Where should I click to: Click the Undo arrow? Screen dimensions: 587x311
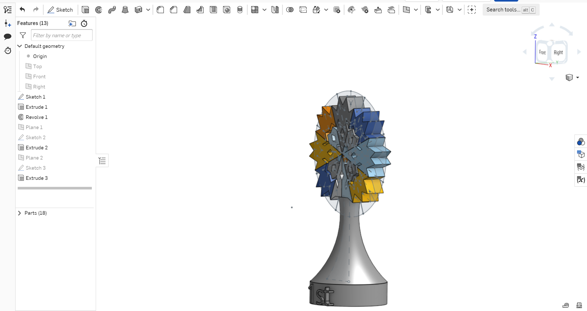pos(22,10)
